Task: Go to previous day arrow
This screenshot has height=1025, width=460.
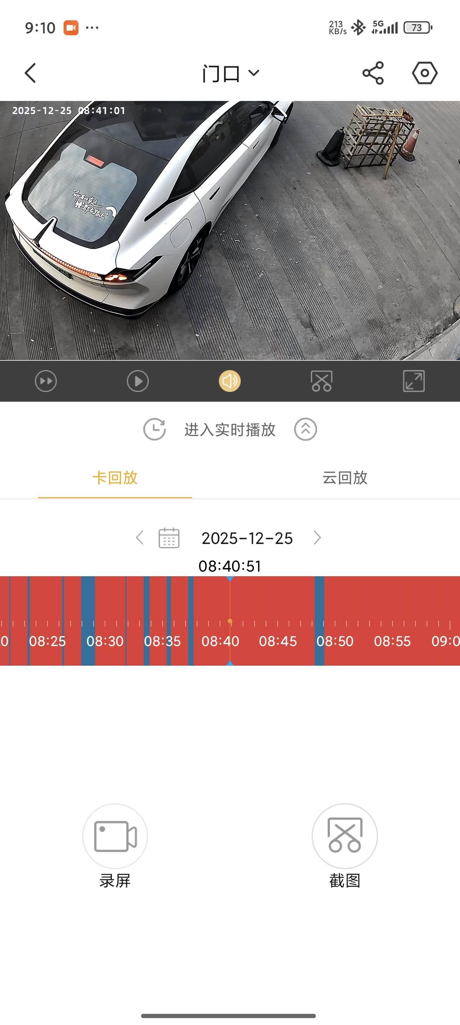Action: pos(140,537)
